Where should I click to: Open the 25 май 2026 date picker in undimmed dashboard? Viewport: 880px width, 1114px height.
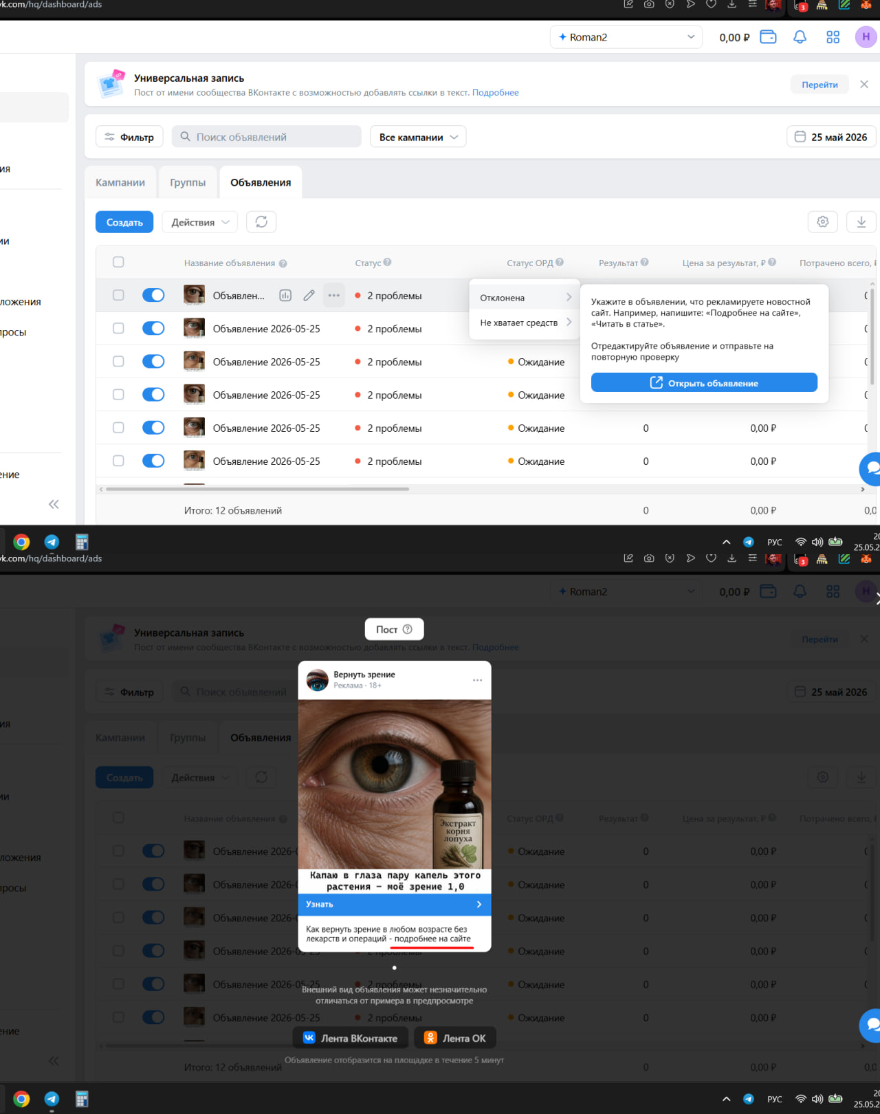[831, 137]
